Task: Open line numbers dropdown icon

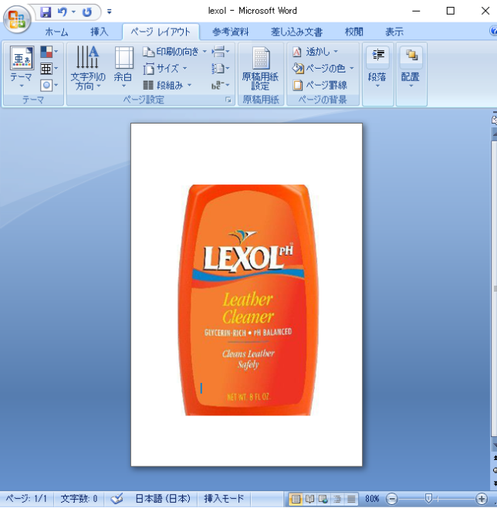Action: 221,69
